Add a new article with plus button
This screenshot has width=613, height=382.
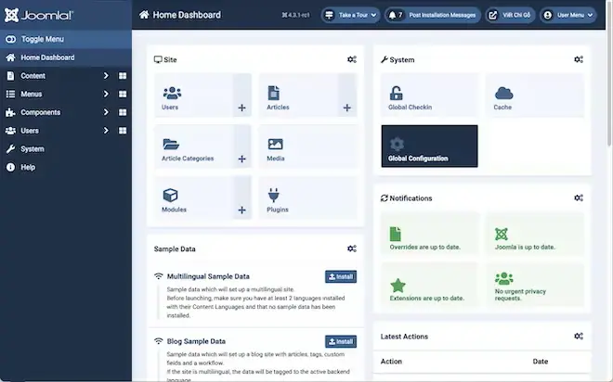click(346, 108)
